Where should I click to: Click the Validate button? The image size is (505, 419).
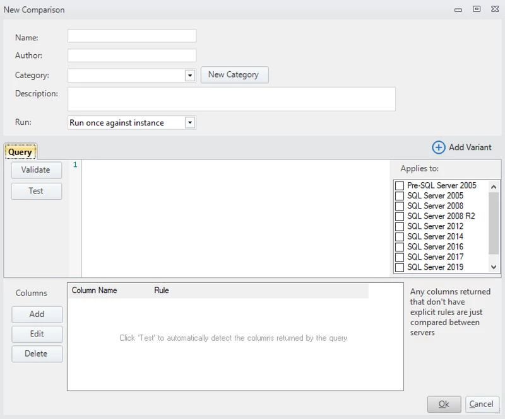coord(36,170)
